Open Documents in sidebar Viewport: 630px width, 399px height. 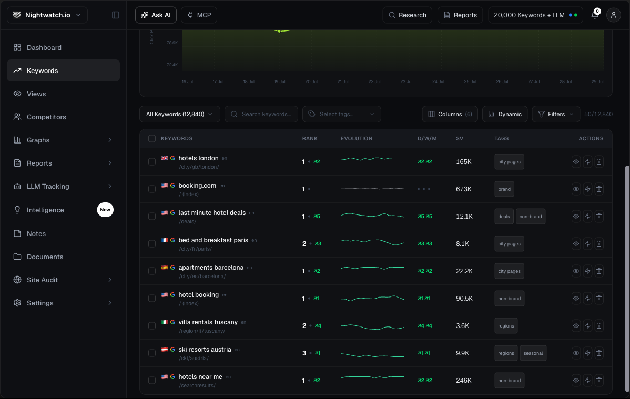63,257
